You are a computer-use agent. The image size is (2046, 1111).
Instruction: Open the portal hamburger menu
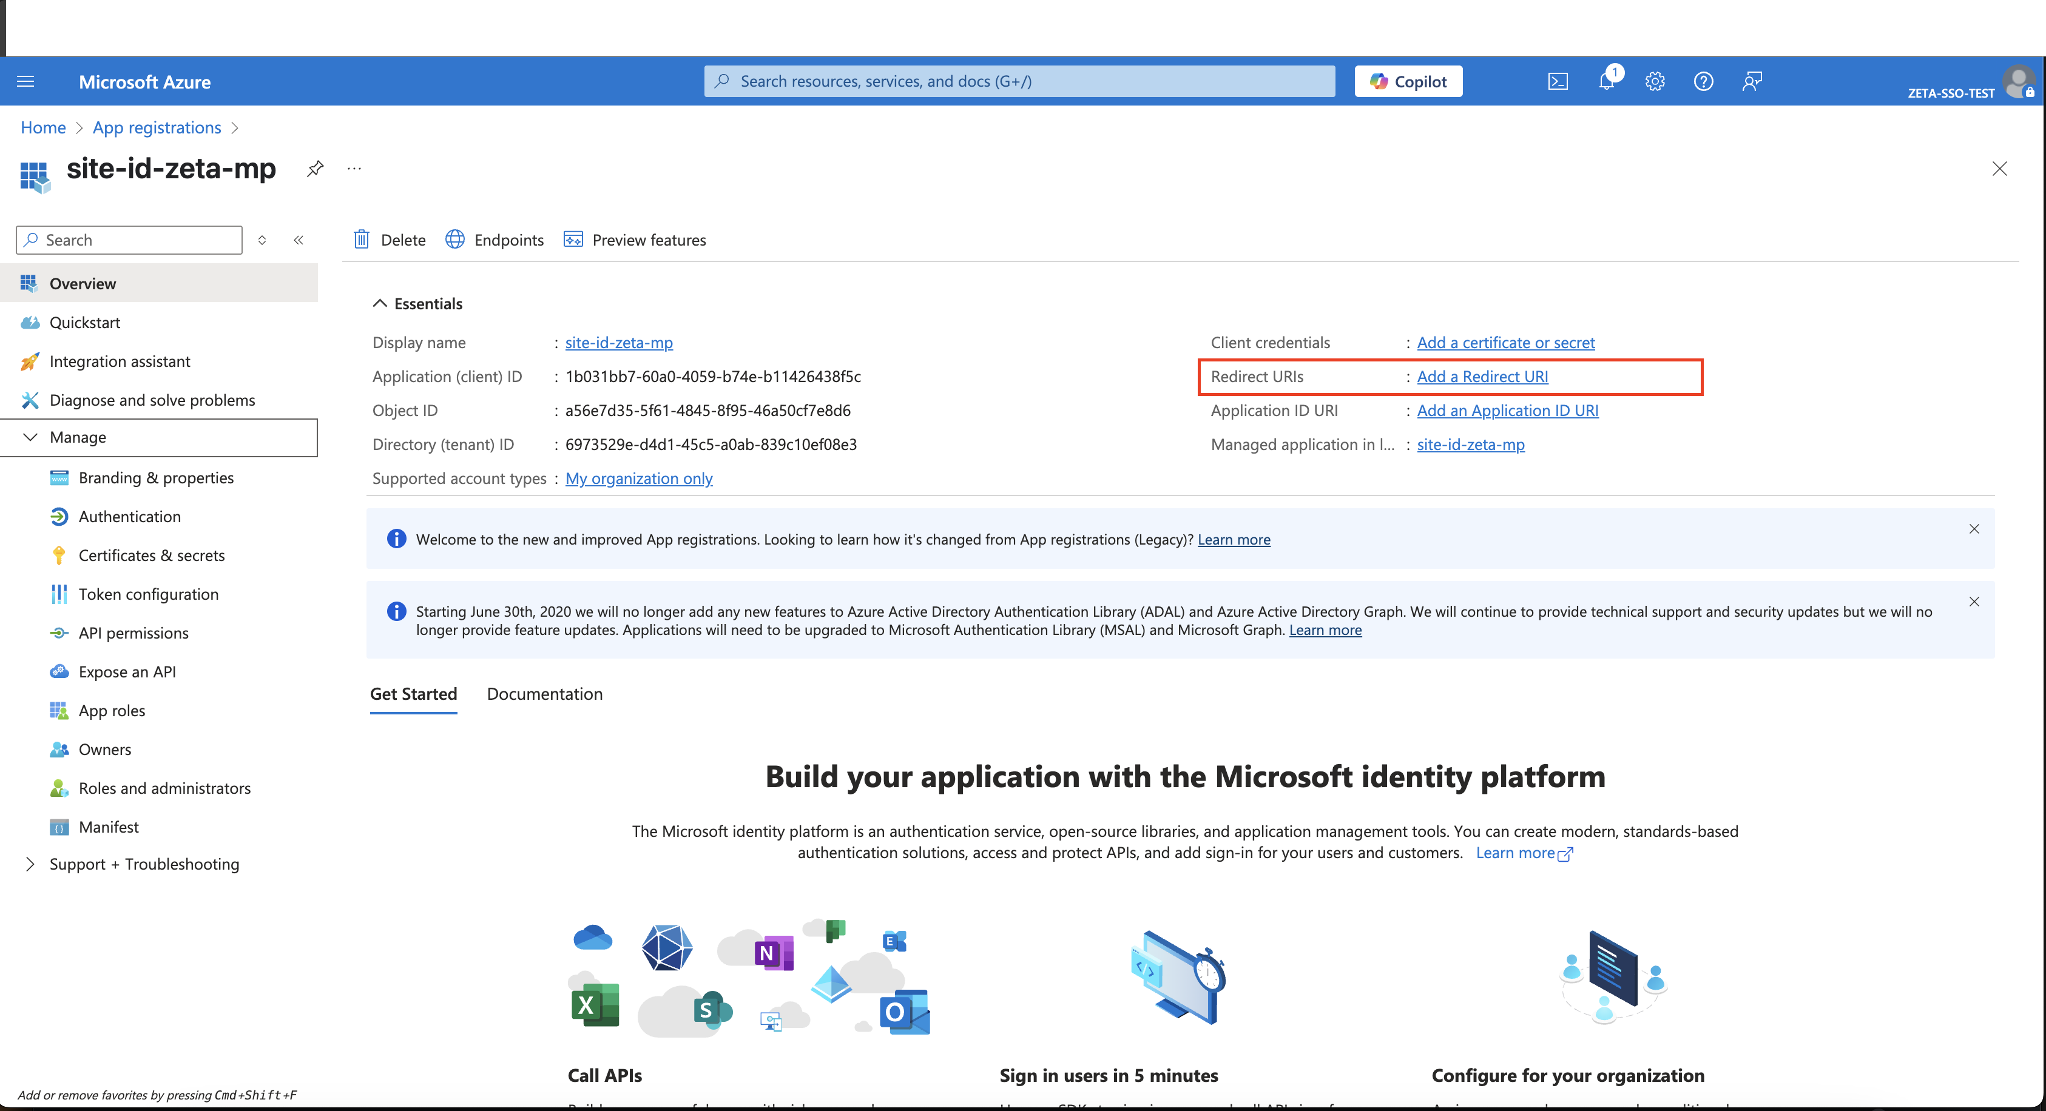click(x=25, y=80)
